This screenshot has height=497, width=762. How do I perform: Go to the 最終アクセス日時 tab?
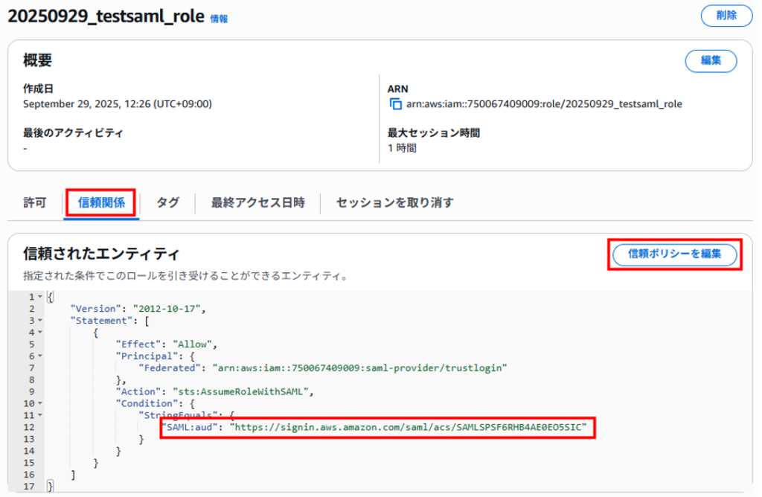[257, 203]
